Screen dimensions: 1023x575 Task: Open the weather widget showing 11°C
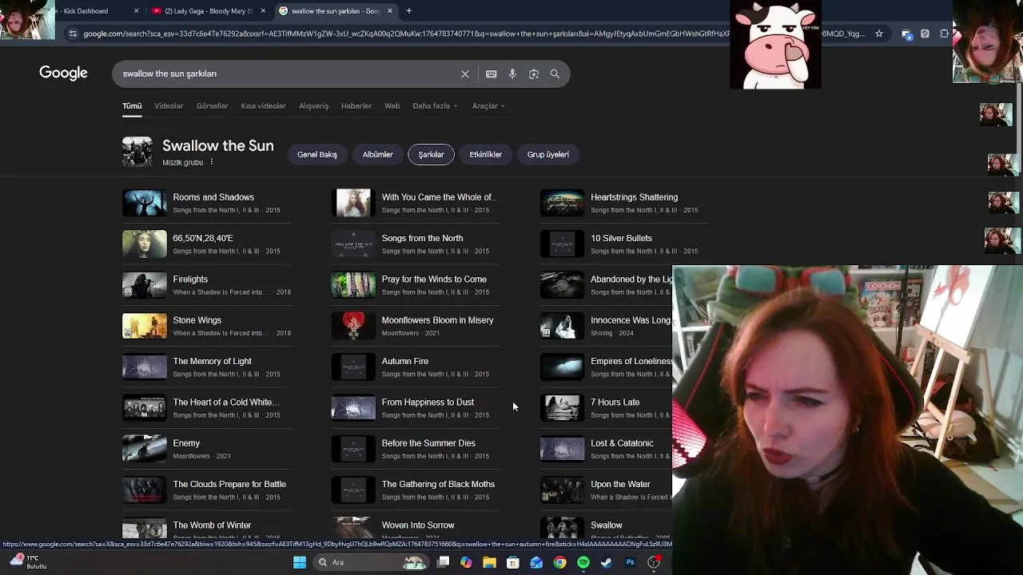(28, 562)
